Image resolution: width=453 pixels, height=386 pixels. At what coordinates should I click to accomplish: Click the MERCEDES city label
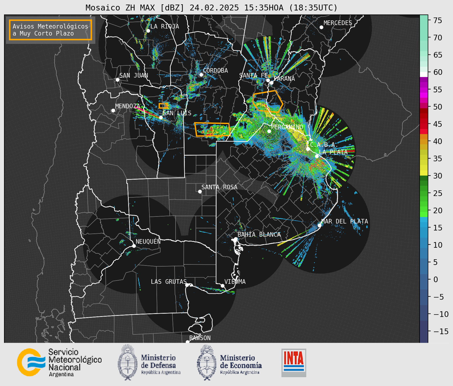pos(338,23)
